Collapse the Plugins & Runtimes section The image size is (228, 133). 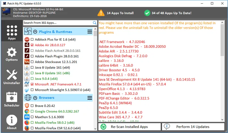[35, 32]
